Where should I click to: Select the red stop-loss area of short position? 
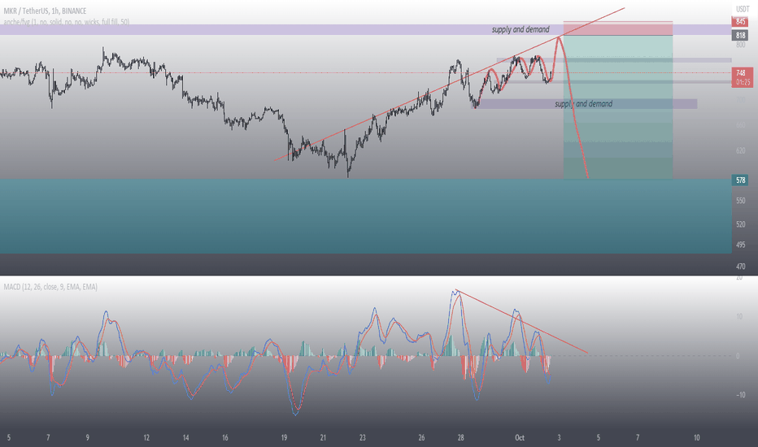click(618, 28)
